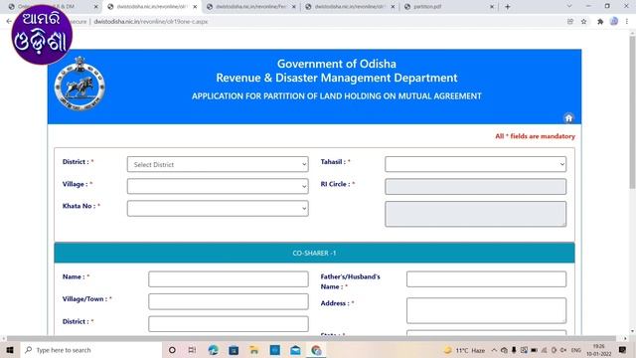Open the Chrome extensions puzzle icon
Image resolution: width=636 pixels, height=358 pixels.
pos(600,22)
